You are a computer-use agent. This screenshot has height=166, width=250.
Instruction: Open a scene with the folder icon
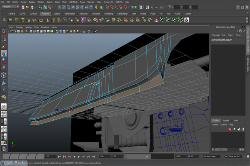click(27, 7)
